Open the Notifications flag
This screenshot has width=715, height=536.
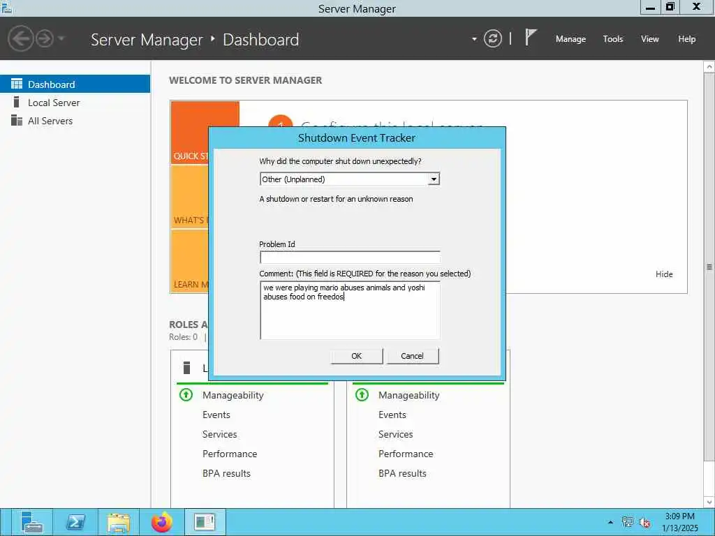coord(531,38)
